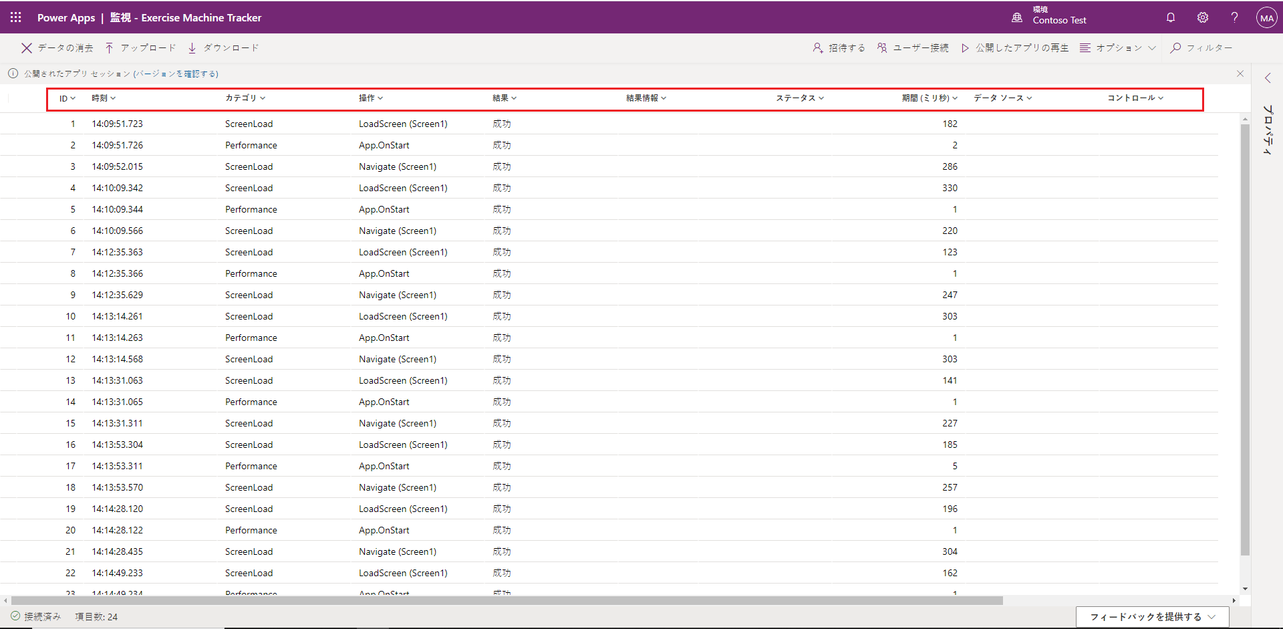Screen dimensions: 1283x629
Task: Click the 監視 - Exercise Machine Tracker title
Action: click(186, 17)
